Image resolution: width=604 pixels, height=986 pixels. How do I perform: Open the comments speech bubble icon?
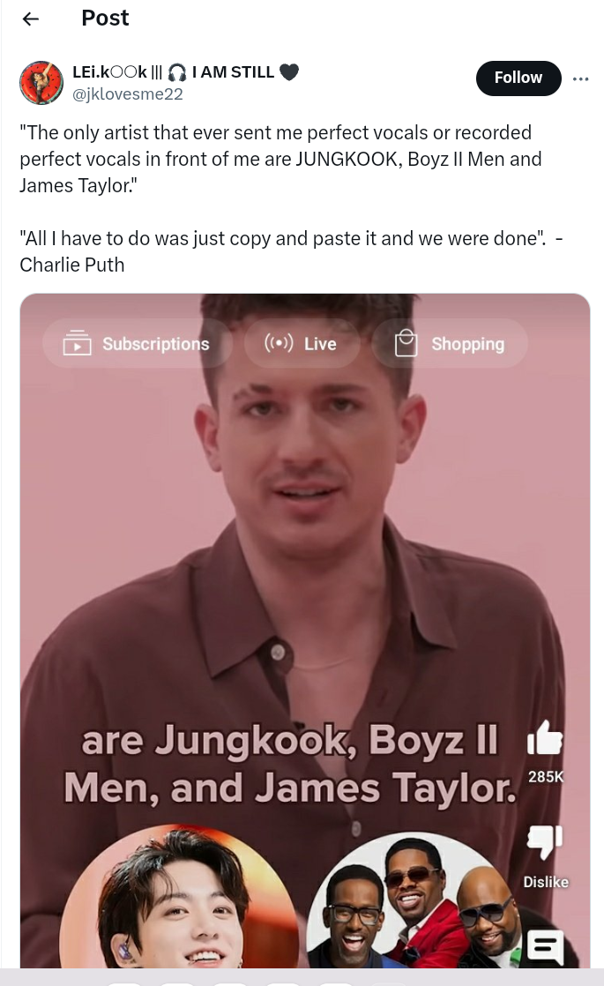coord(545,946)
